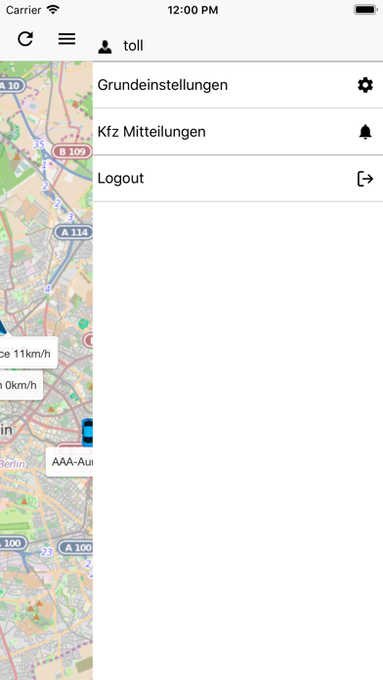Image resolution: width=383 pixels, height=680 pixels.
Task: Click the settings gear icon
Action: click(365, 85)
